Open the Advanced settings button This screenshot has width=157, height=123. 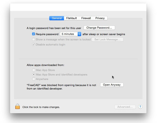pyautogui.click(x=125, y=107)
